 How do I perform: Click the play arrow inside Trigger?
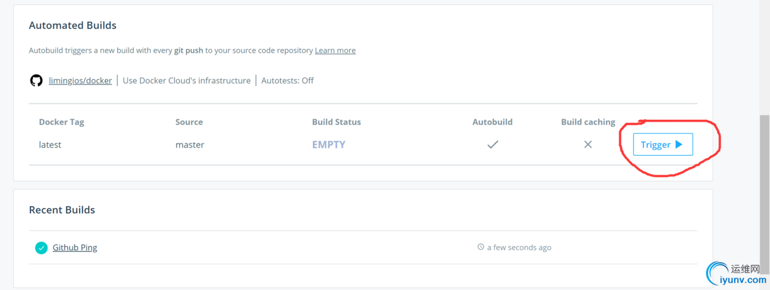click(679, 145)
